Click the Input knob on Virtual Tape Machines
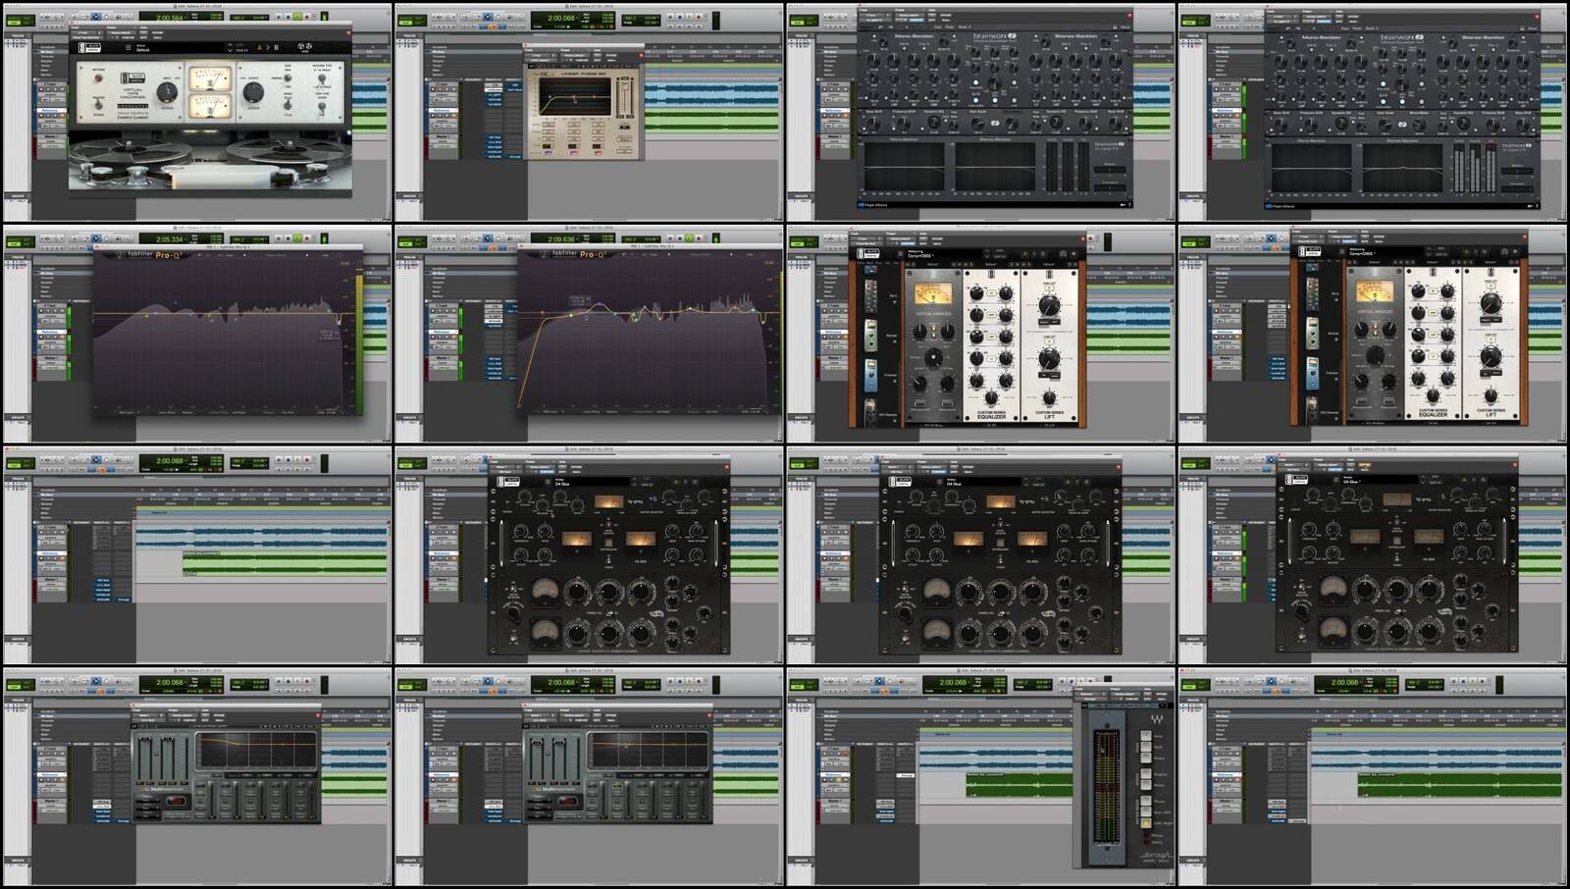This screenshot has height=889, width=1570. point(168,92)
